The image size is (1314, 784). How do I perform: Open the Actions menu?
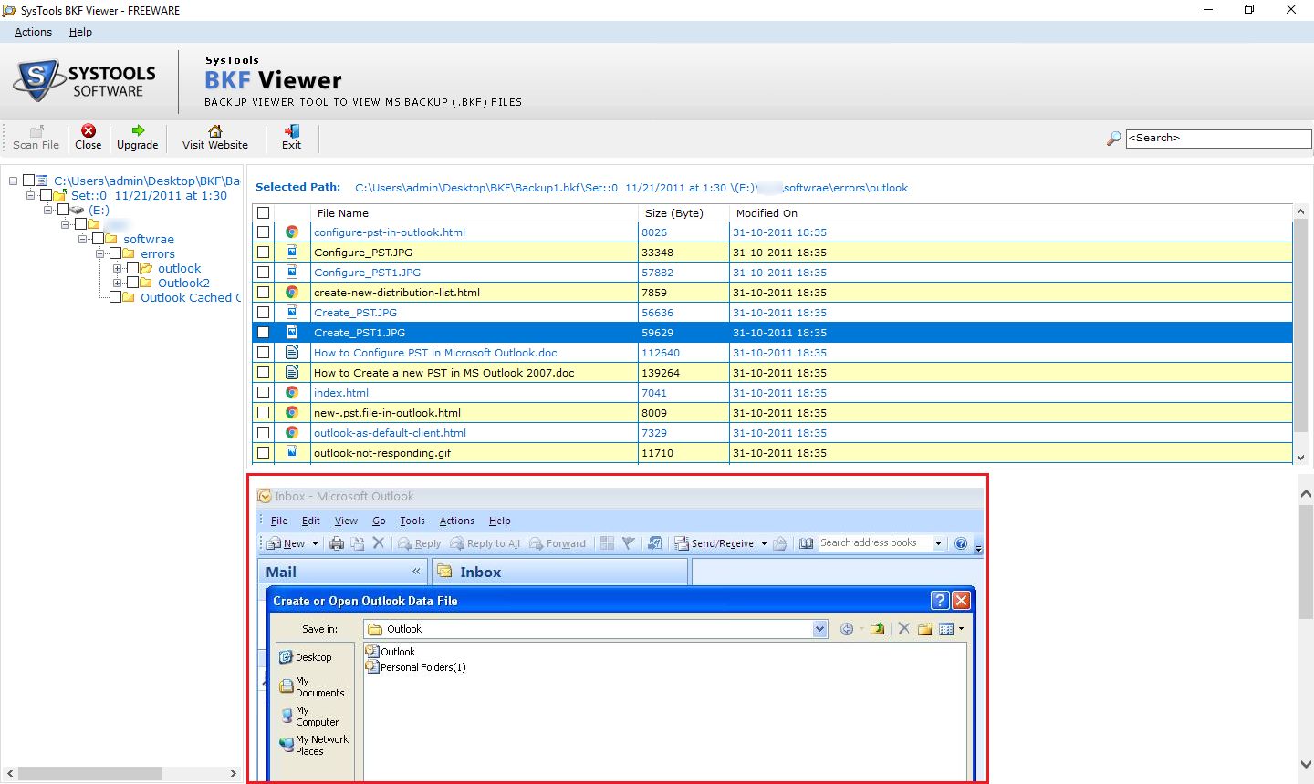pos(33,32)
